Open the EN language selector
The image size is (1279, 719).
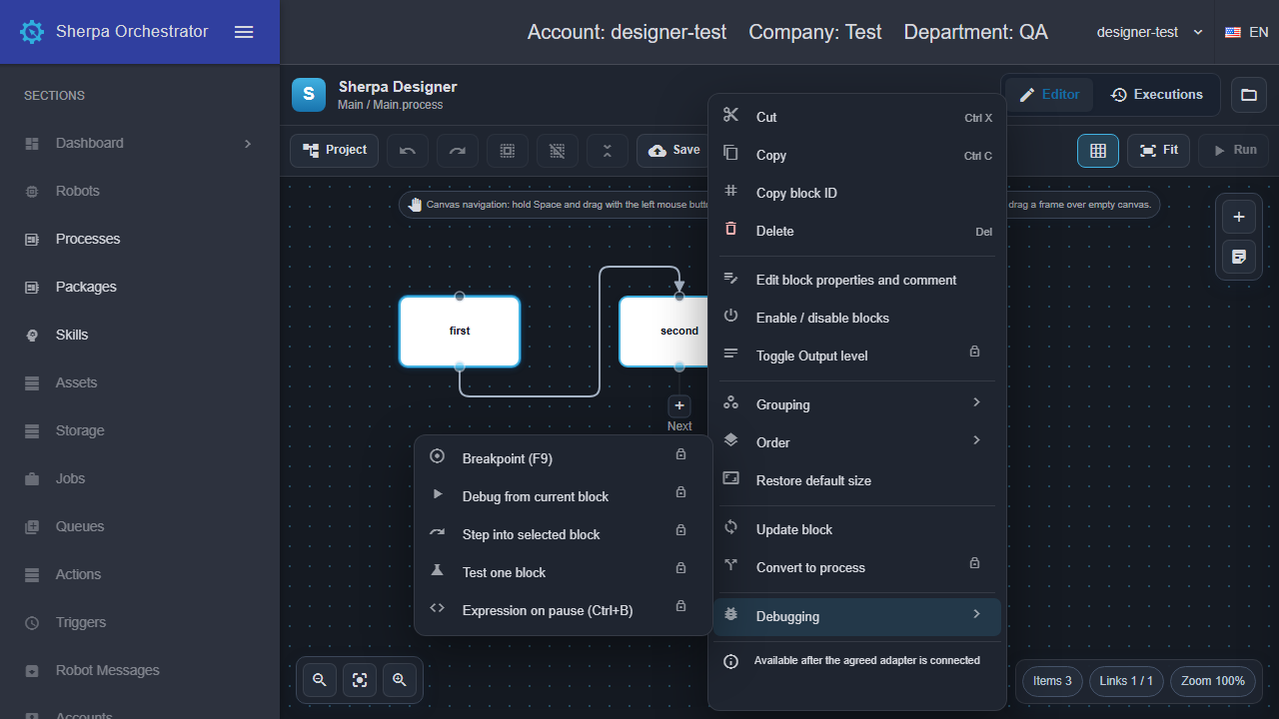tap(1247, 32)
